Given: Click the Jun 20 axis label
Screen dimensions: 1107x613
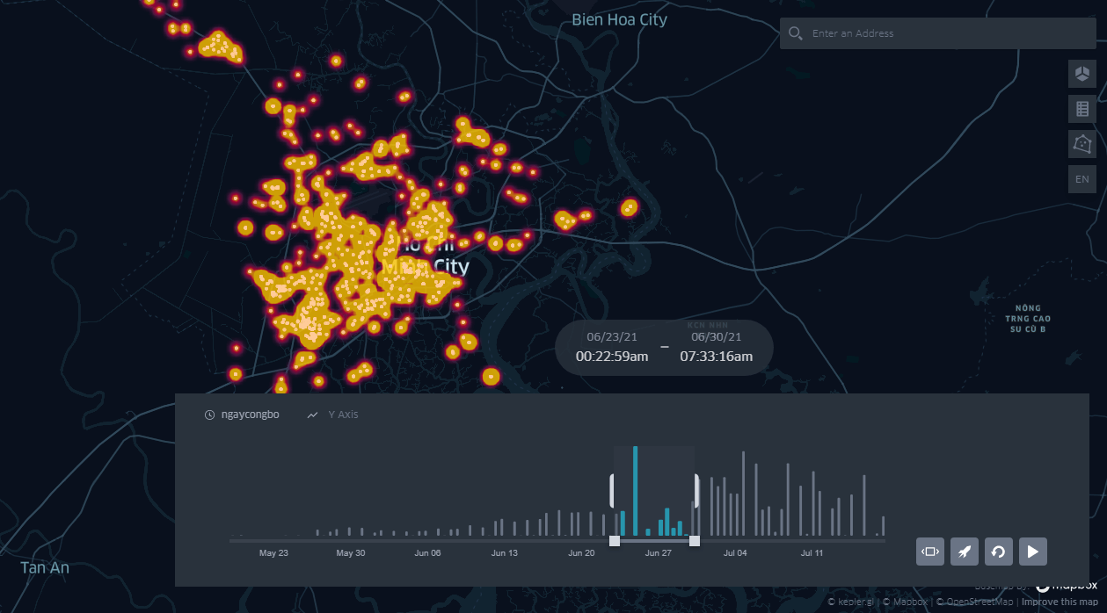Looking at the screenshot, I should point(581,553).
